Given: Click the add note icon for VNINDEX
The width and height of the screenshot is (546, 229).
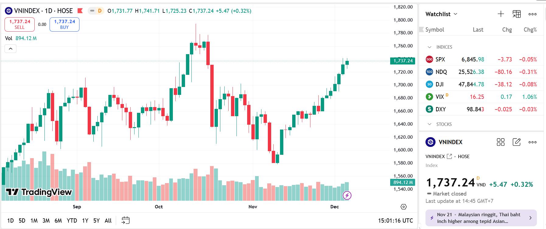Looking at the screenshot, I should [x=516, y=142].
